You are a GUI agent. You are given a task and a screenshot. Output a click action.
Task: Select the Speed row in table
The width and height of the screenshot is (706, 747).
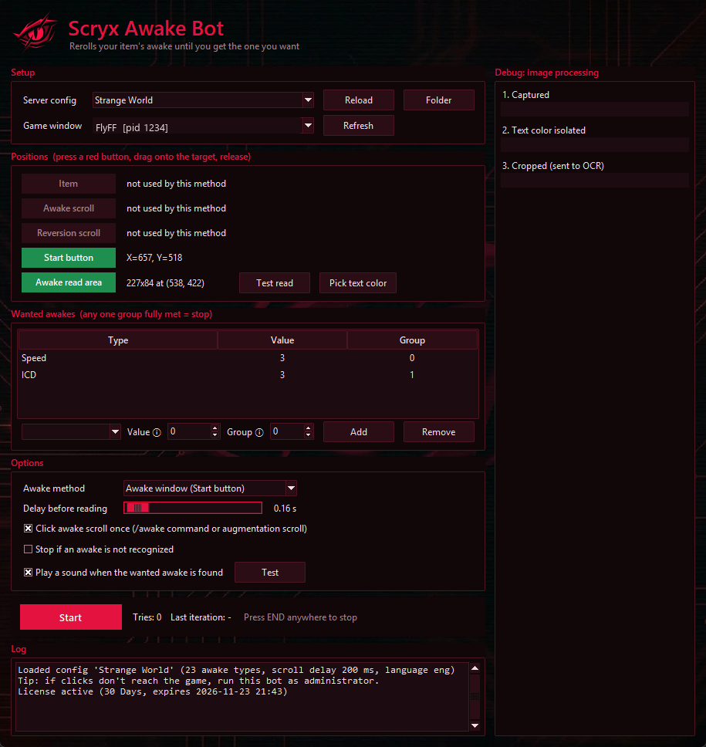coord(248,358)
